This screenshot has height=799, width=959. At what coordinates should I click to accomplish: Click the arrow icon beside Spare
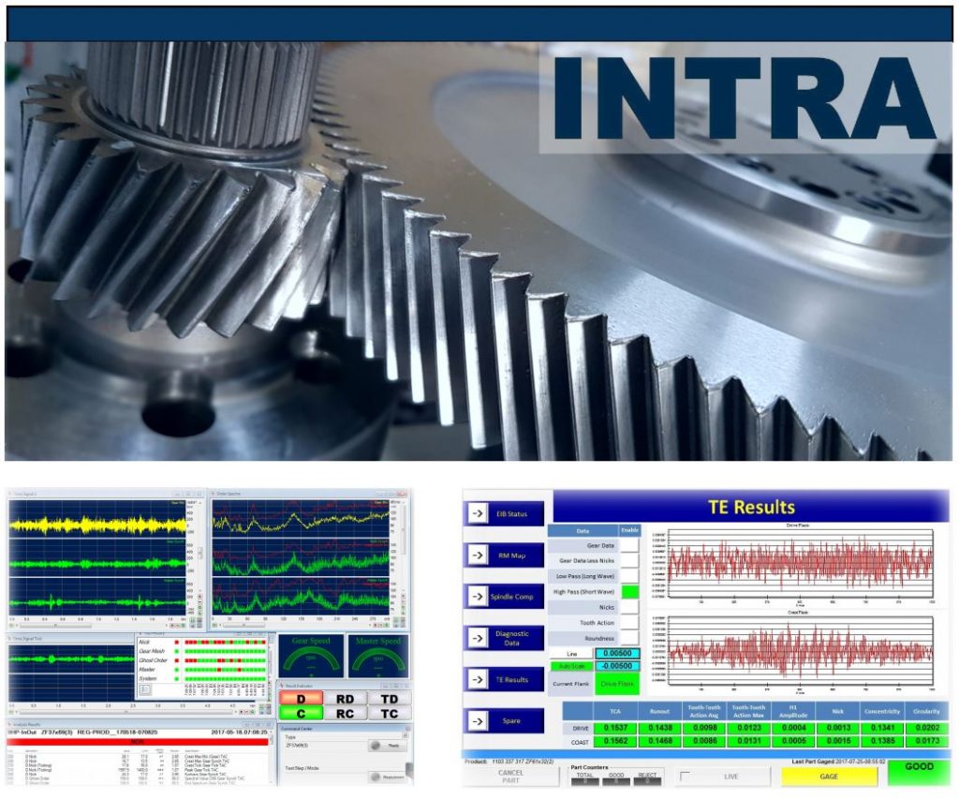pyautogui.click(x=477, y=721)
